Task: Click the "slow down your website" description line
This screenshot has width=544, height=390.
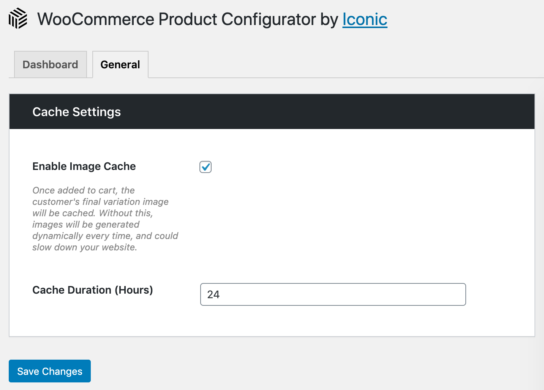Action: 85,247
